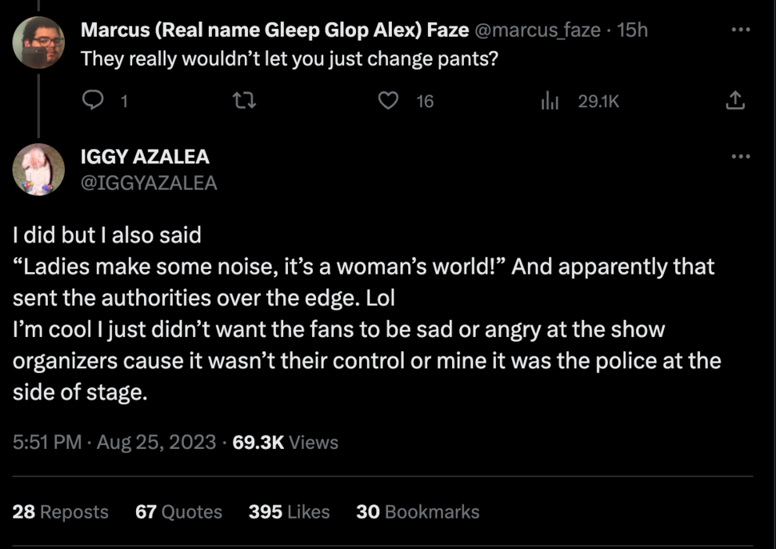Like Marcus Faze's tweet with heart icon
The image size is (776, 549).
pyautogui.click(x=389, y=101)
